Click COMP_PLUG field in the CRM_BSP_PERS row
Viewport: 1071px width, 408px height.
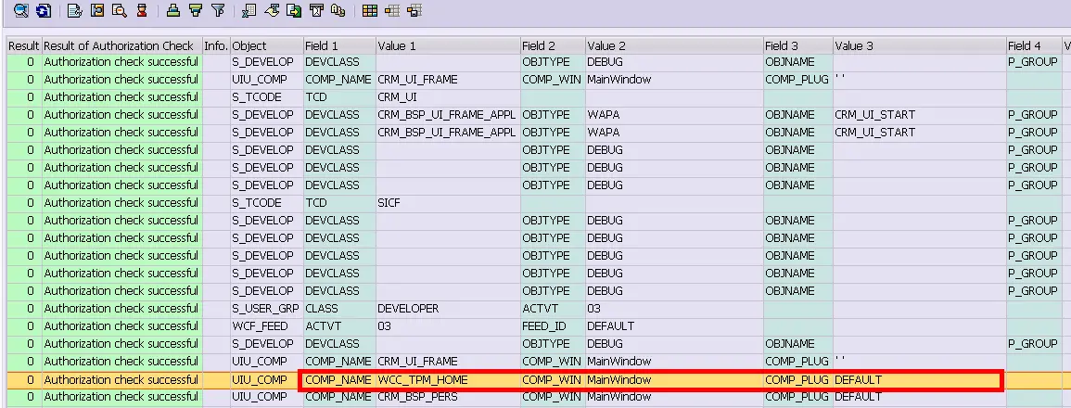(797, 396)
